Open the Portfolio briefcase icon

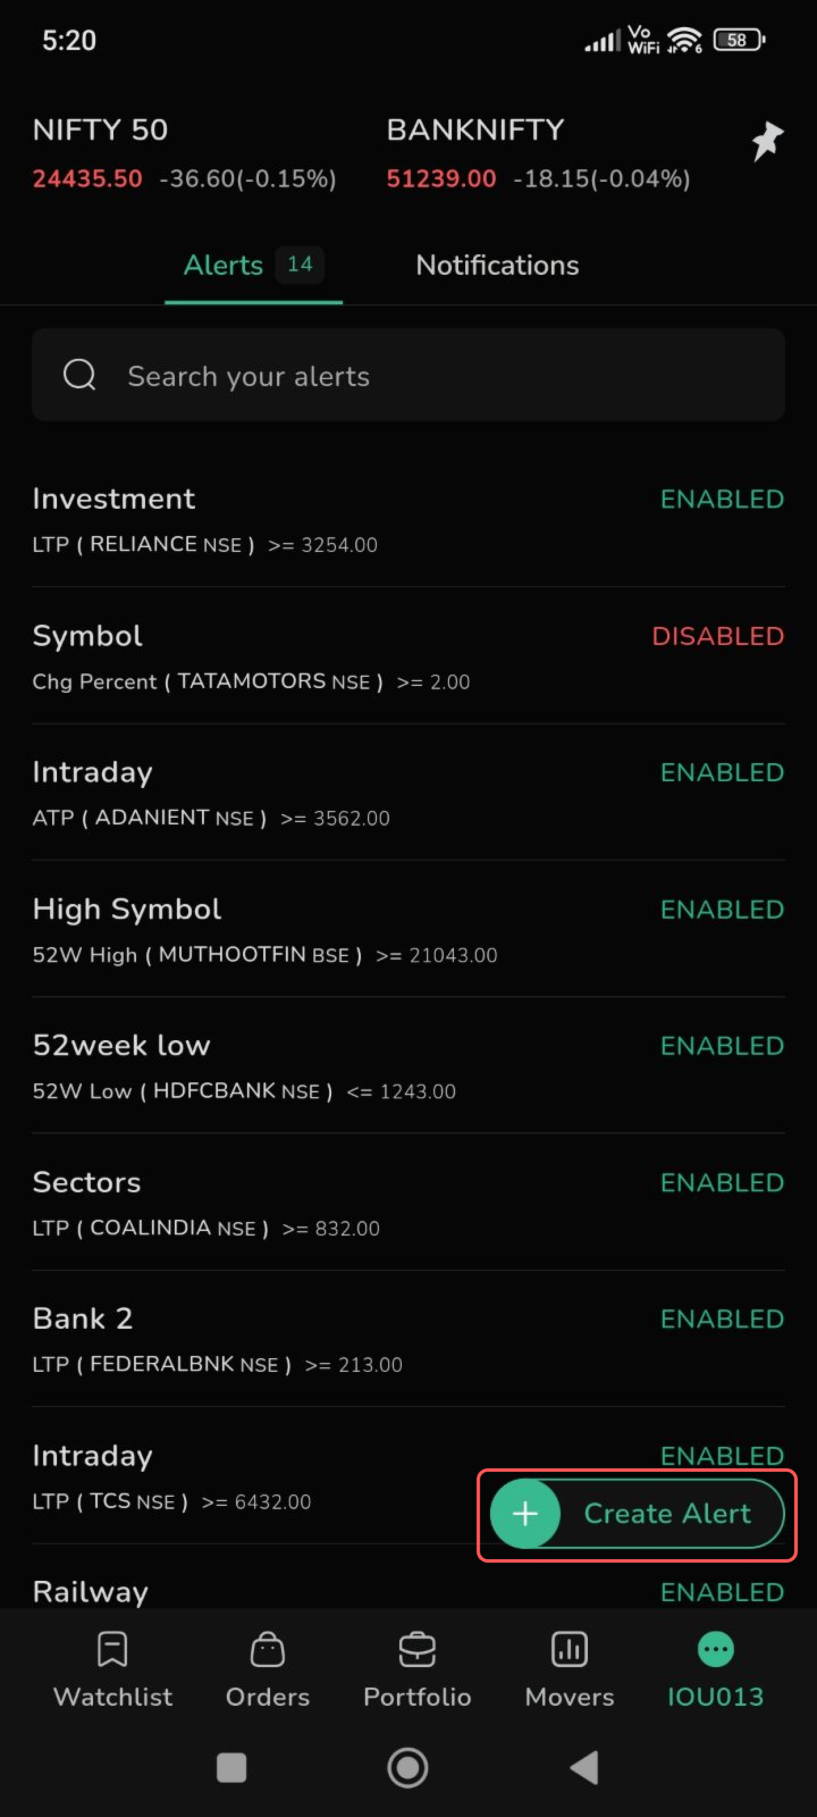pos(416,1649)
